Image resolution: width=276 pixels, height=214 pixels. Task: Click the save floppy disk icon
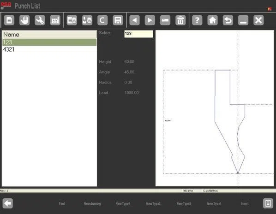(x=118, y=20)
